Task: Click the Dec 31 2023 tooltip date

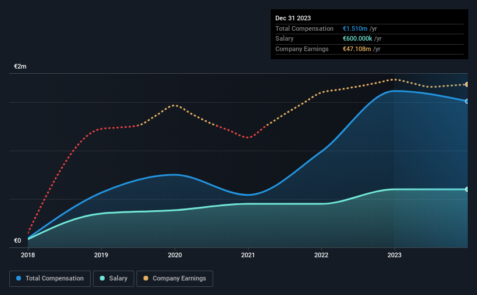Action: point(293,18)
